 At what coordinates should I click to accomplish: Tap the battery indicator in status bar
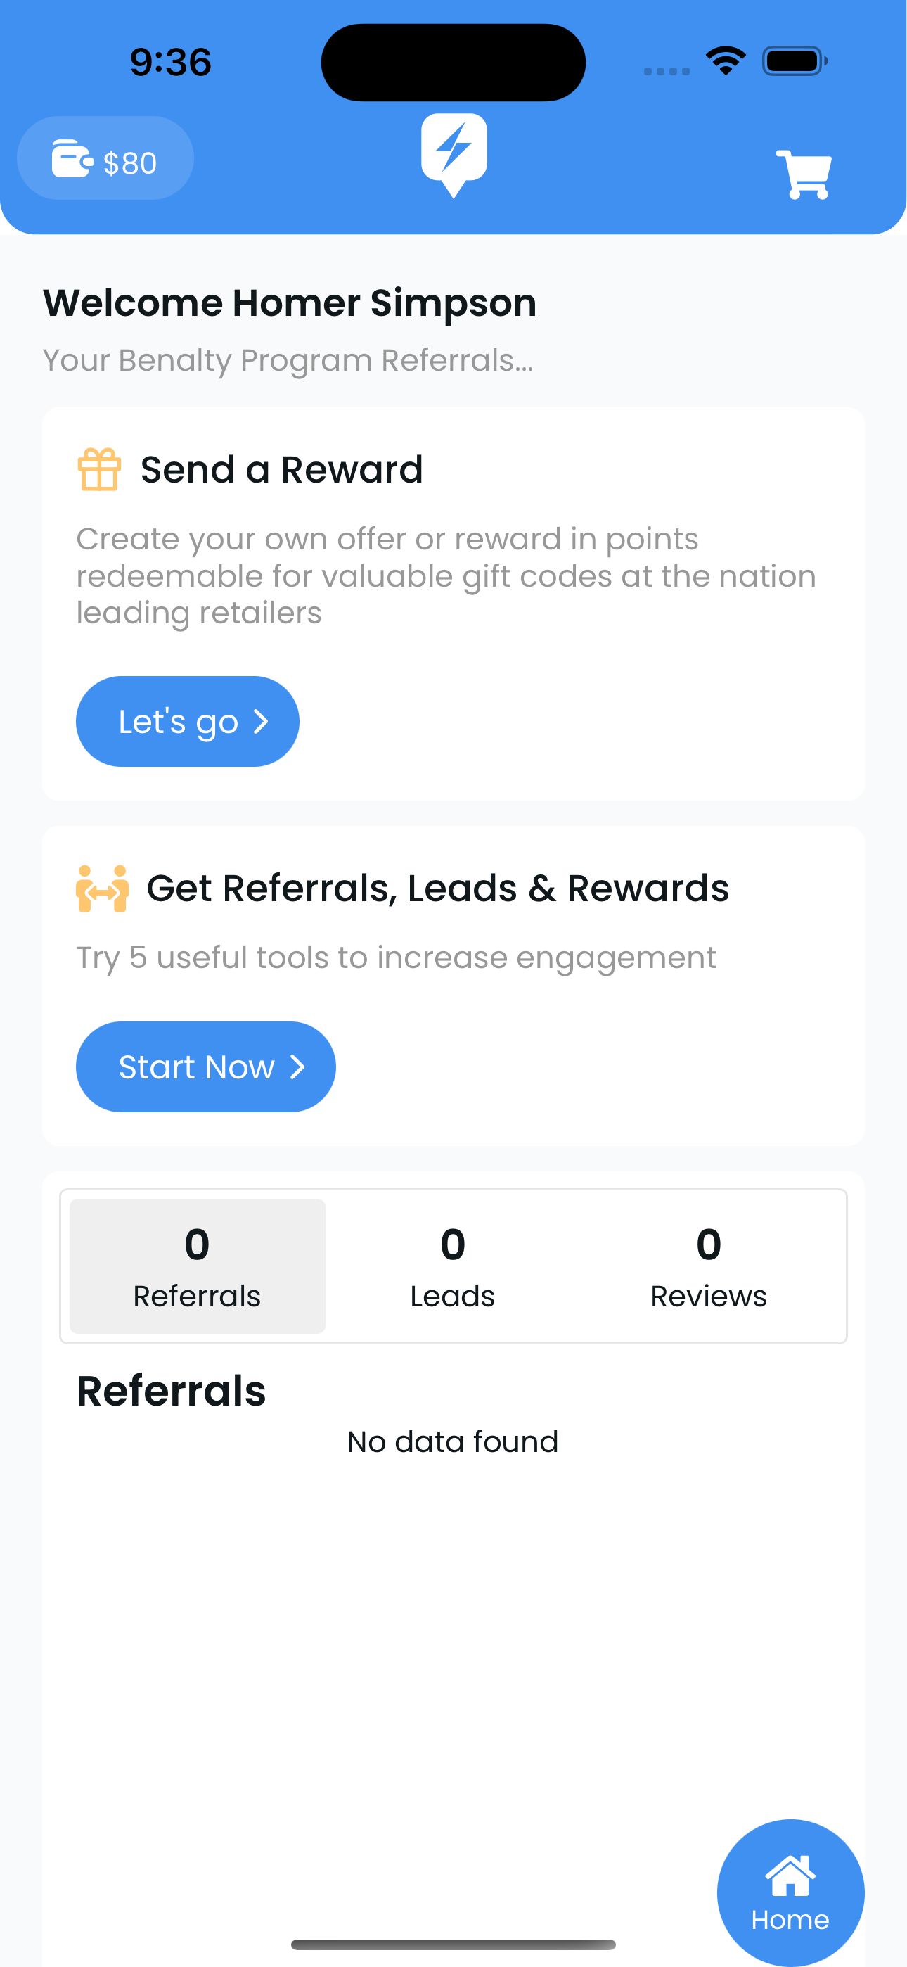pyautogui.click(x=793, y=61)
